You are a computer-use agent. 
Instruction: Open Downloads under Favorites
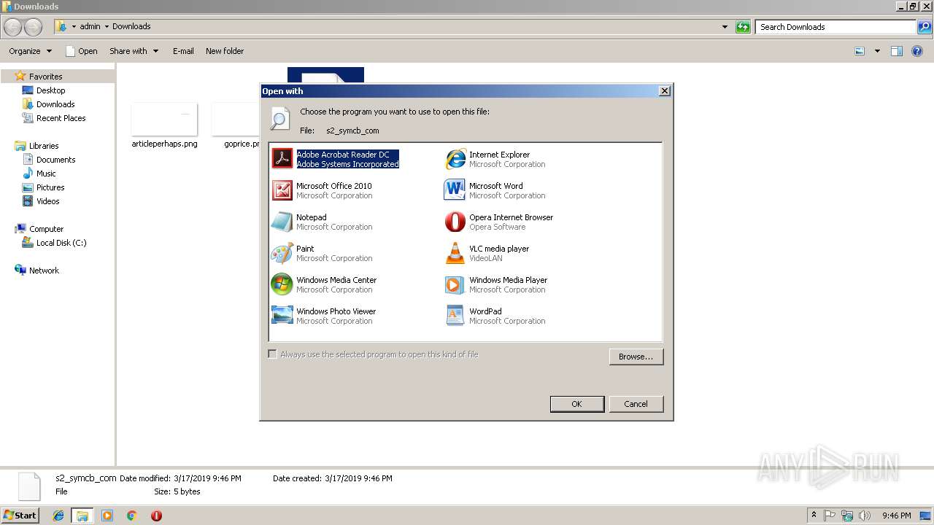55,104
